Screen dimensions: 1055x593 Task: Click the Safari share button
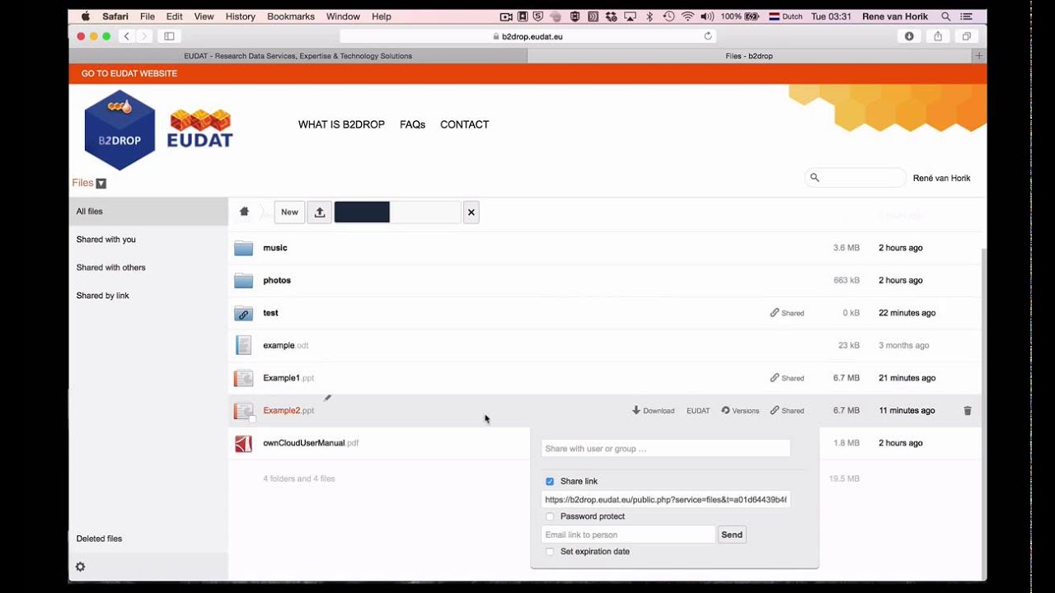click(938, 36)
